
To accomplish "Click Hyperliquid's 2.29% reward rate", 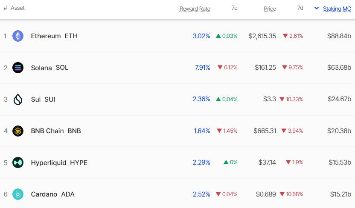I will click(x=201, y=162).
